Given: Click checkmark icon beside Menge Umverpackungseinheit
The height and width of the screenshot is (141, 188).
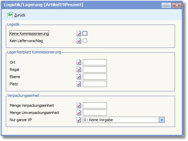Looking at the screenshot, I should [x=79, y=113].
